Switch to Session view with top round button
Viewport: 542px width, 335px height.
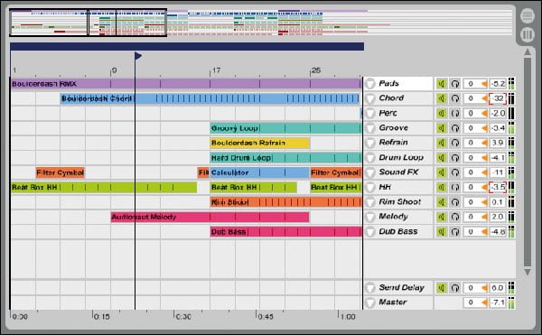click(528, 16)
